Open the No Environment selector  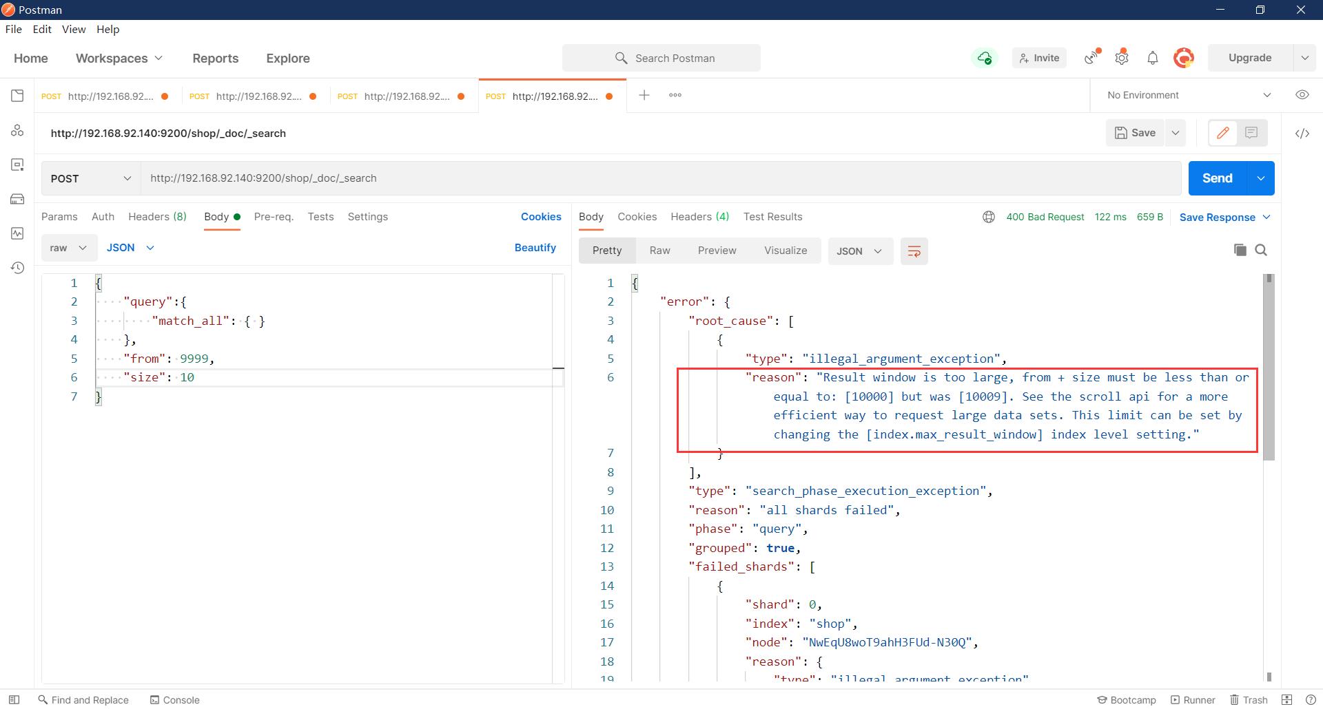[x=1189, y=95]
